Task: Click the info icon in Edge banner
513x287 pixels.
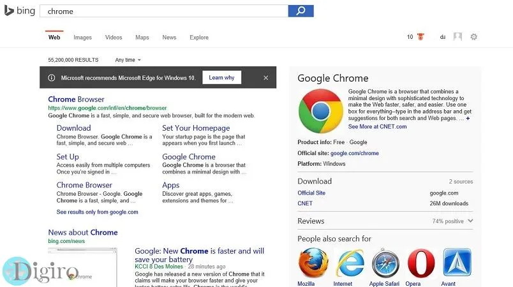Action: [x=52, y=78]
